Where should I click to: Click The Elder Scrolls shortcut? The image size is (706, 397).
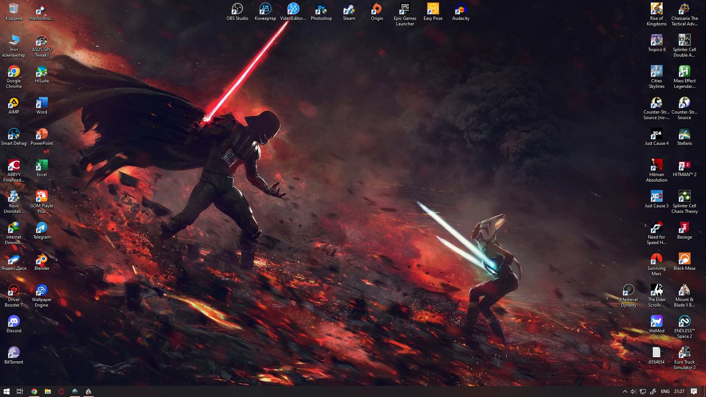(656, 296)
